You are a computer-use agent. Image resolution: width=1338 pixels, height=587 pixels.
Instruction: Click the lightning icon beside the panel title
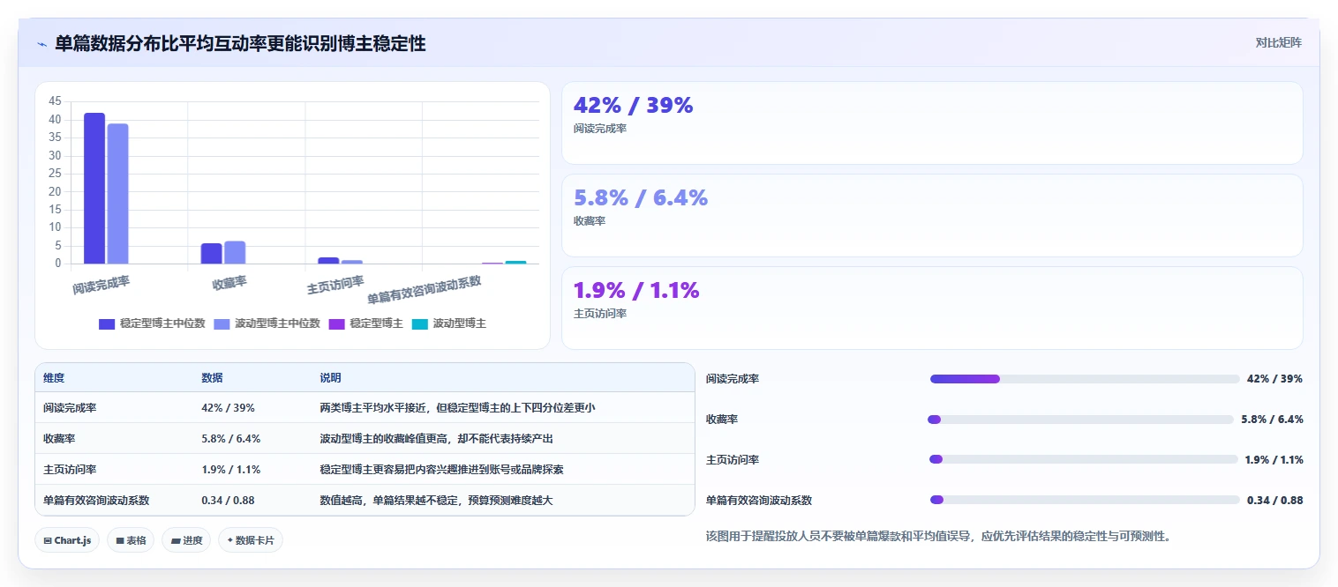pyautogui.click(x=41, y=44)
